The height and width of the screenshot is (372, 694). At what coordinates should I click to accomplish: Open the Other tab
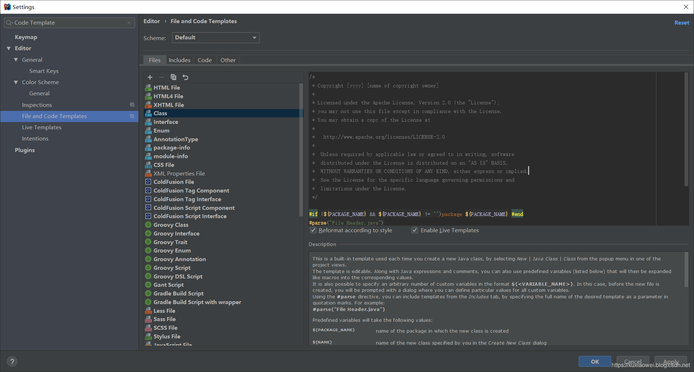click(x=228, y=60)
